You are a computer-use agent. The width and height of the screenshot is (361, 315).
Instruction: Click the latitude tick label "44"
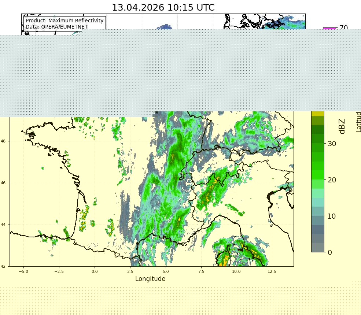coord(3,225)
